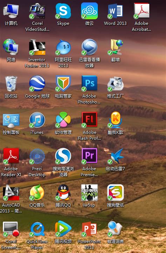Select the 电脑管家 shield icon
Image resolution: width=166 pixels, height=253 pixels.
click(x=63, y=83)
